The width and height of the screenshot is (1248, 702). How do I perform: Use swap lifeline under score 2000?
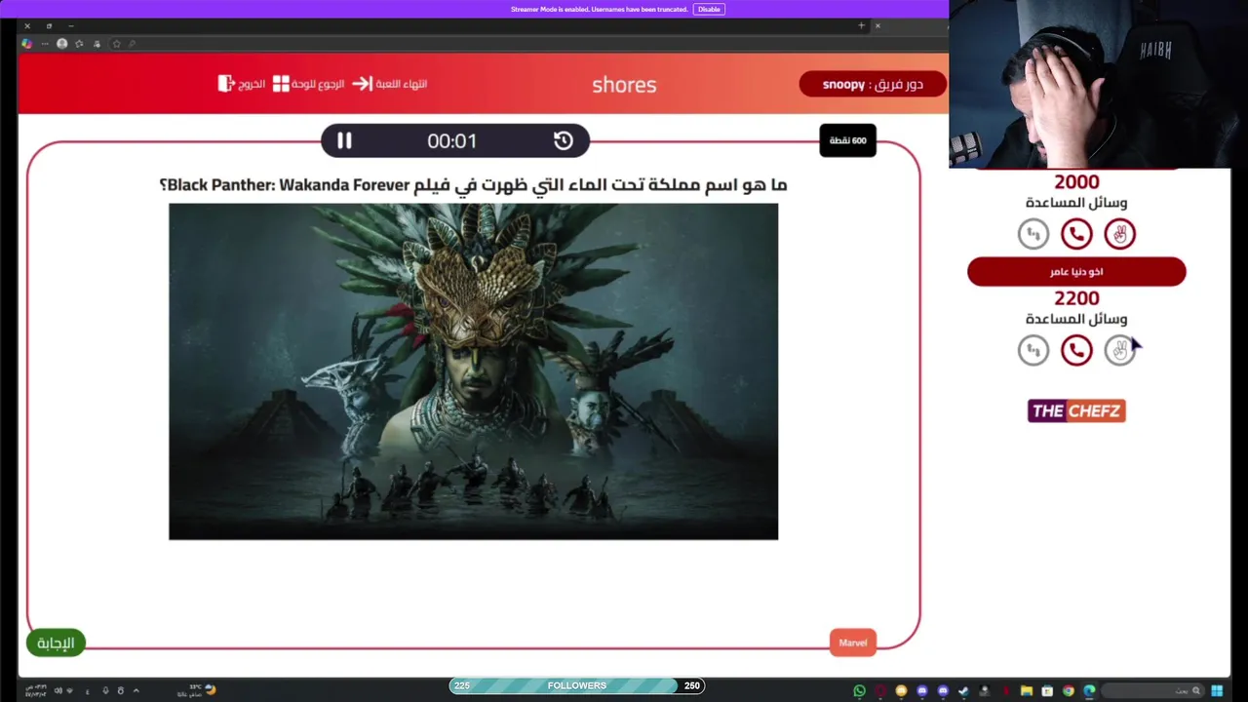1033,234
